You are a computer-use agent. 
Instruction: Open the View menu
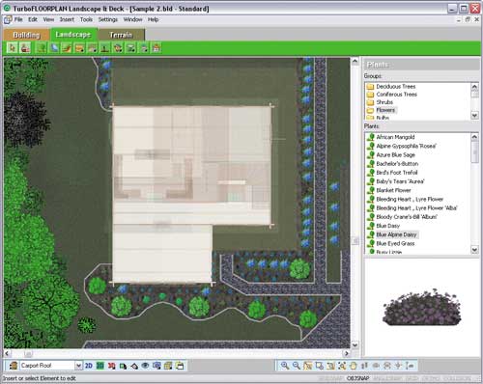[48, 19]
